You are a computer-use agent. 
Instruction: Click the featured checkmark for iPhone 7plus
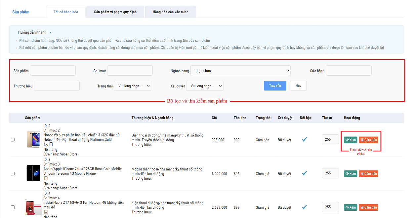point(305,173)
